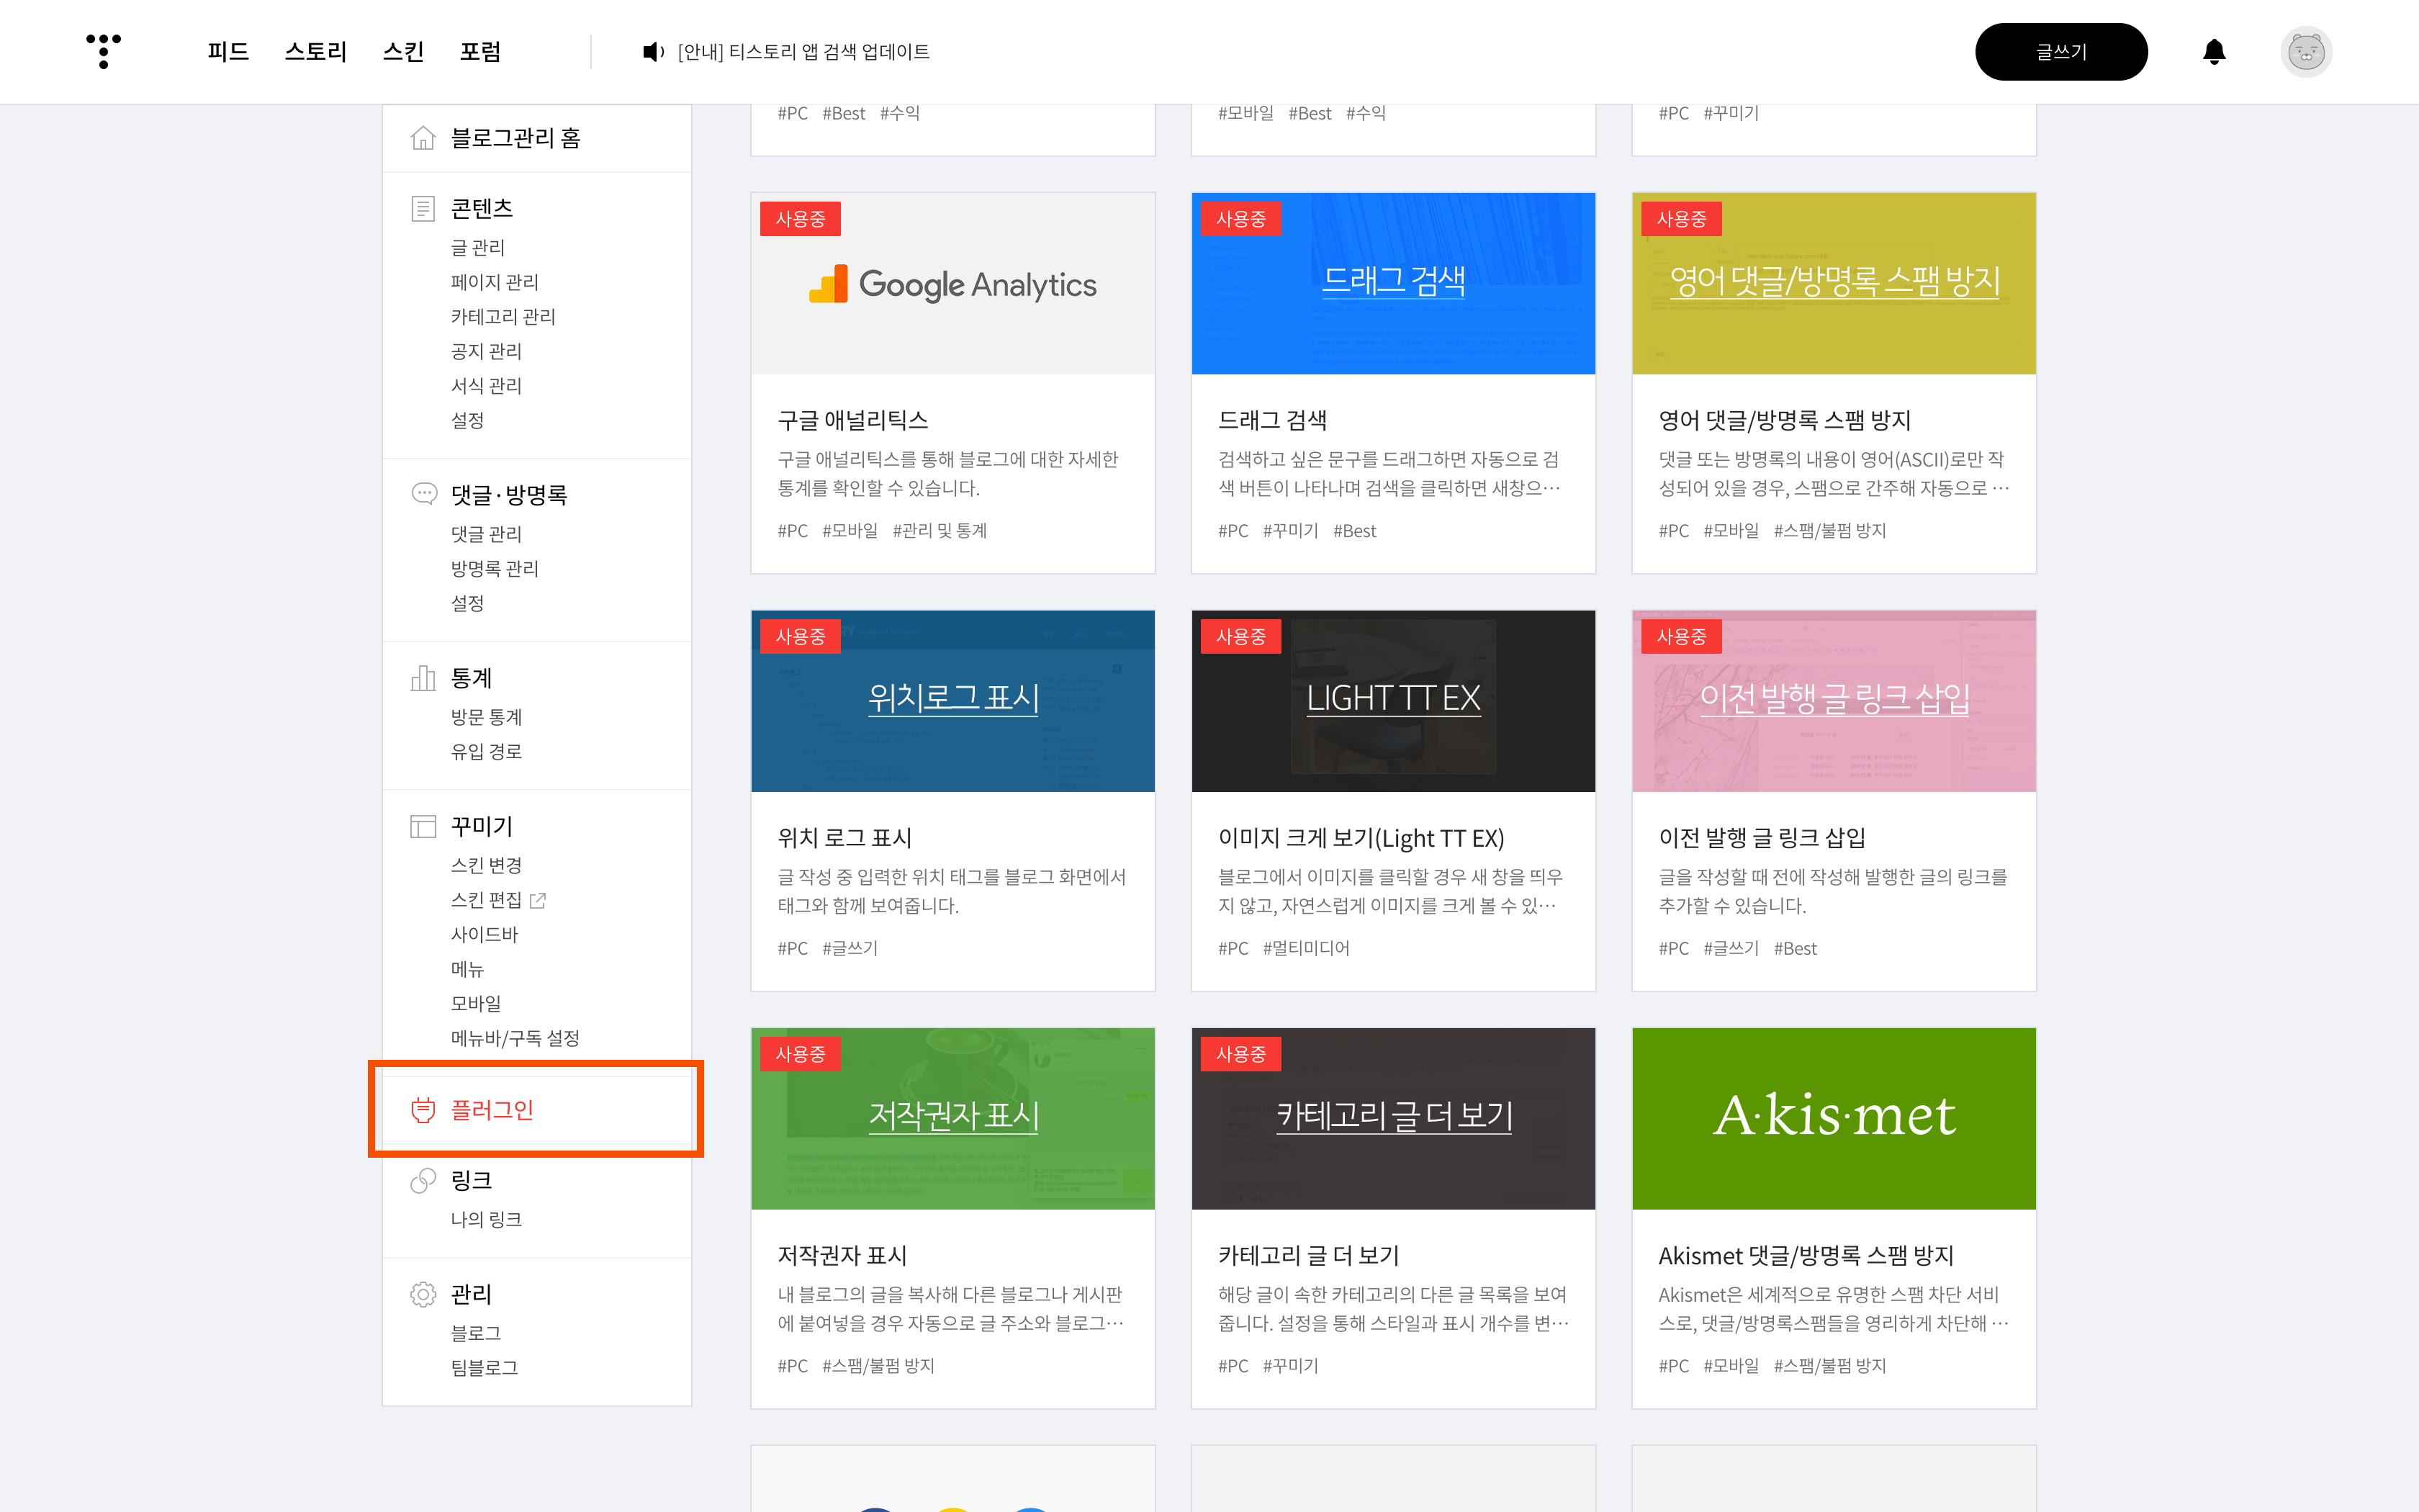Viewport: 2419px width, 1512px height.
Task: Open the notification bell
Action: [2214, 52]
